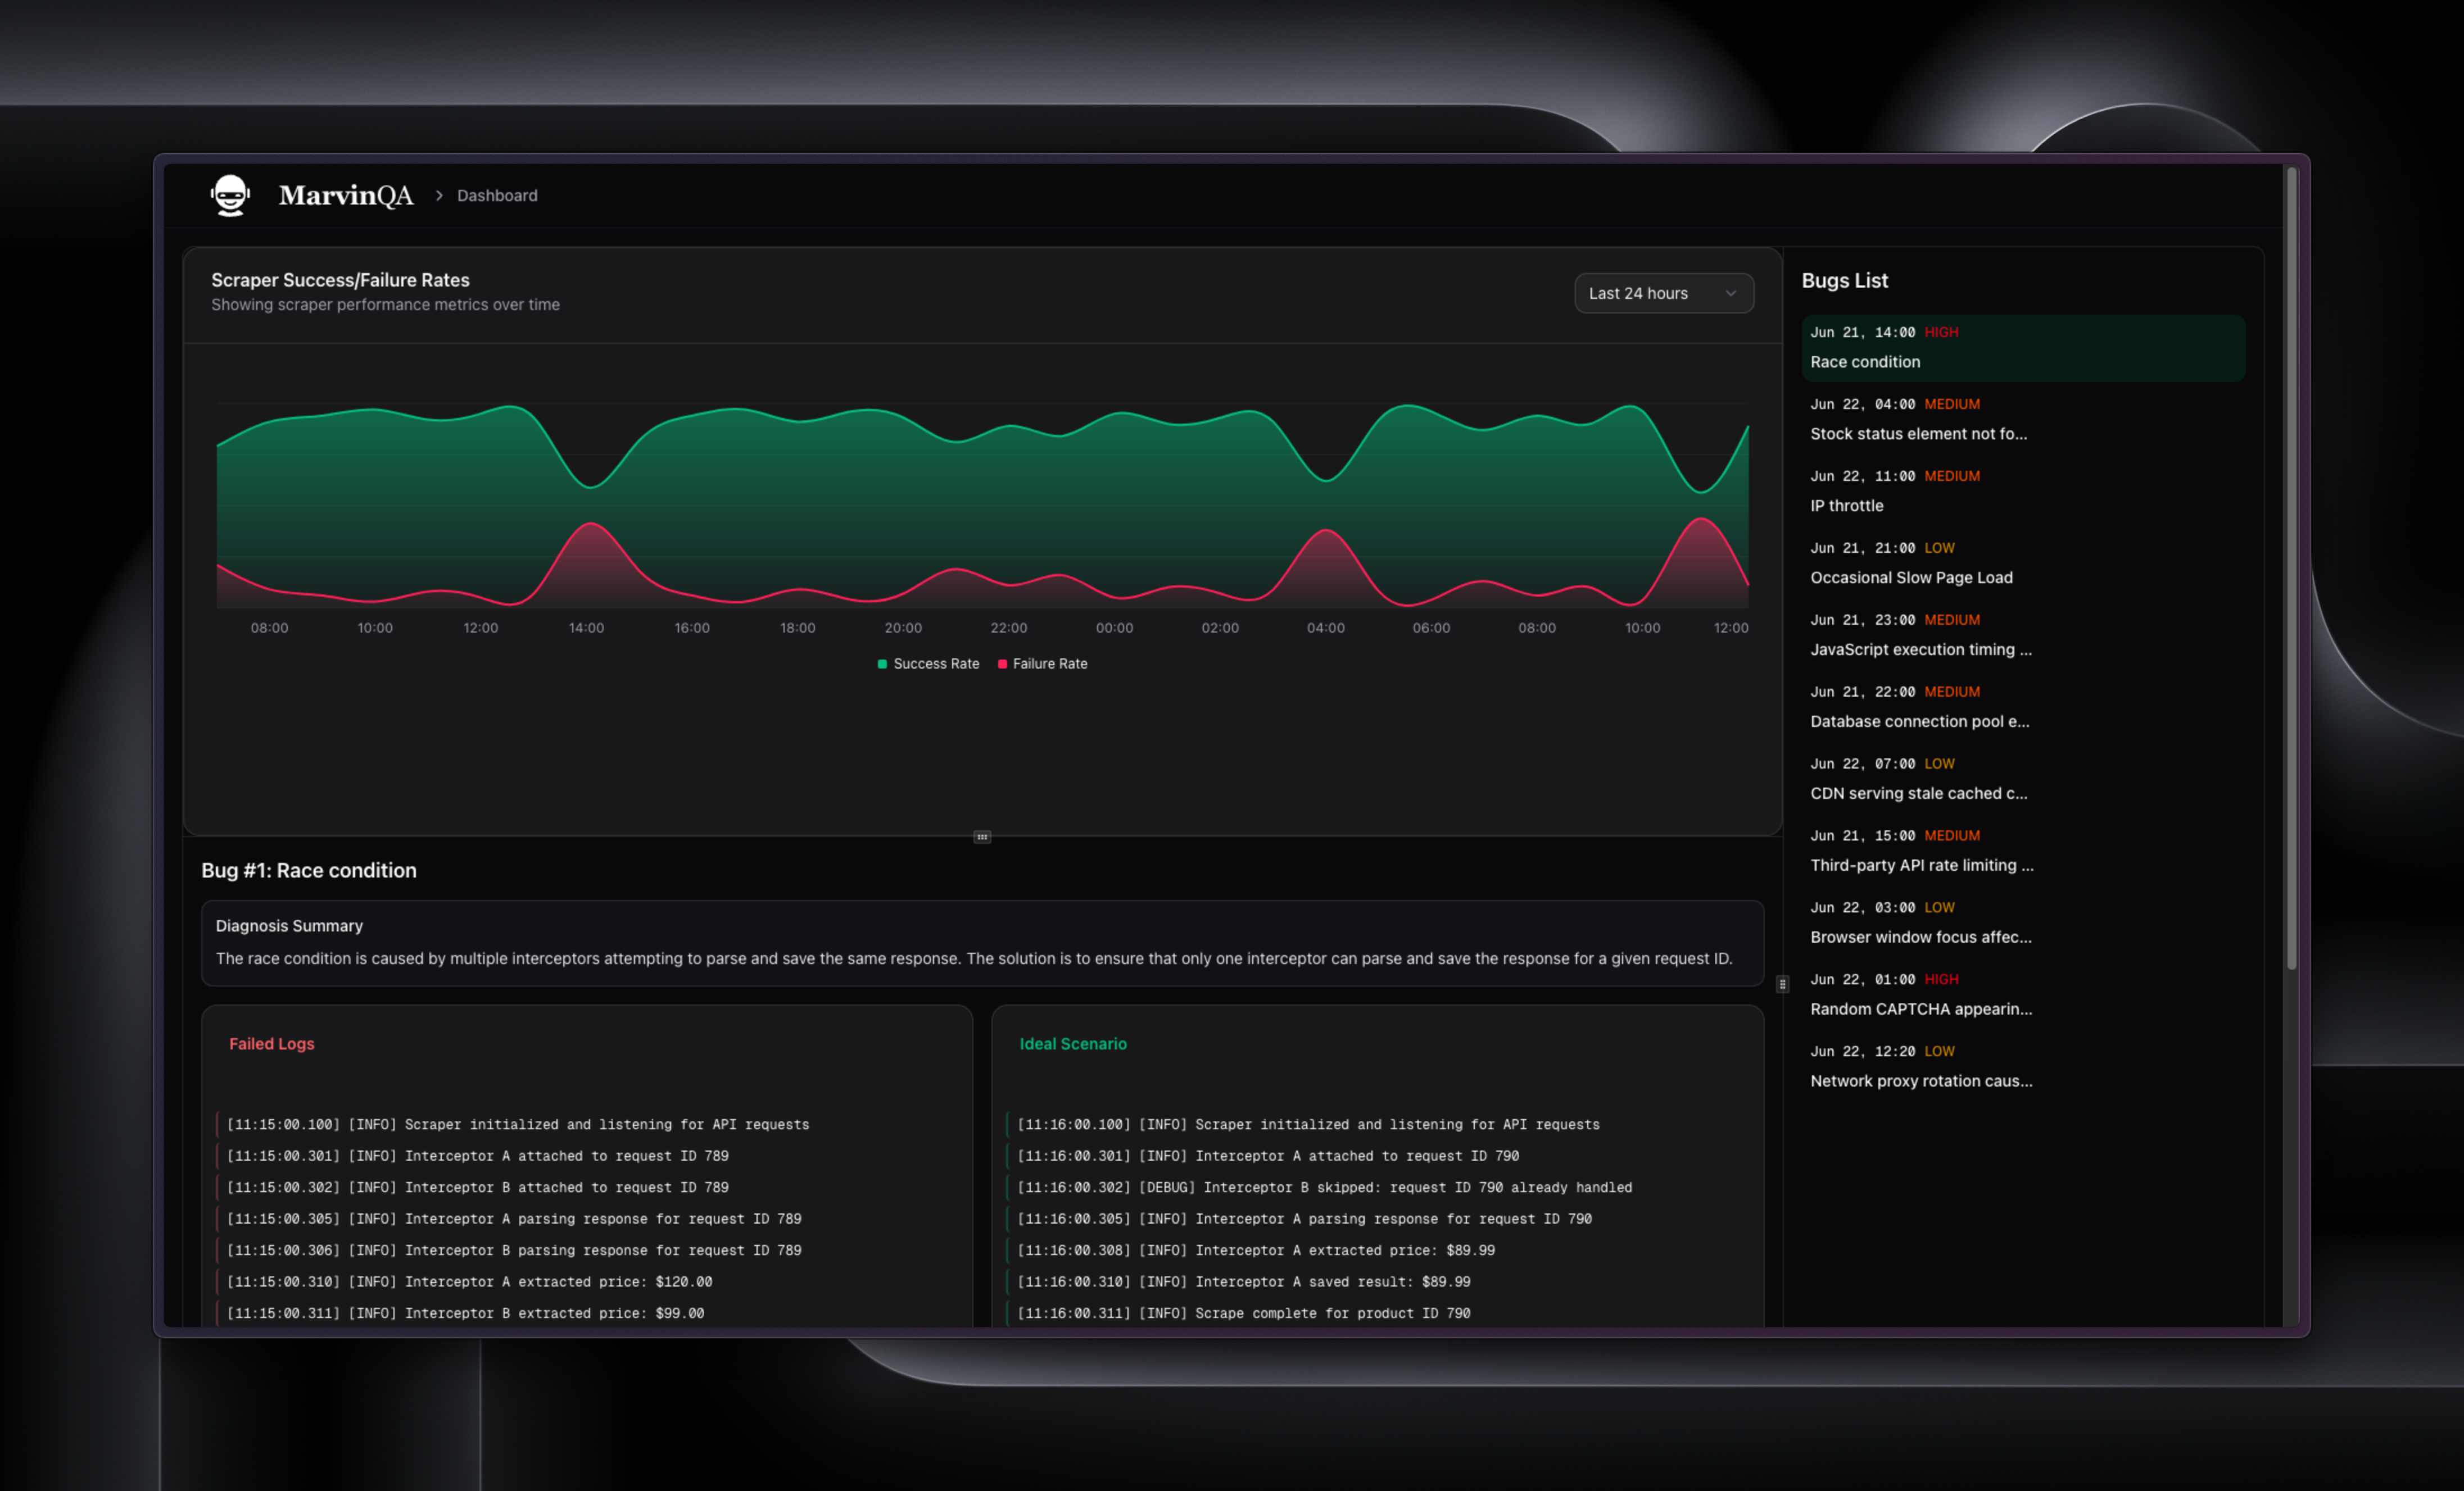
Task: Click the MarvinQA brand name
Action: tap(346, 195)
